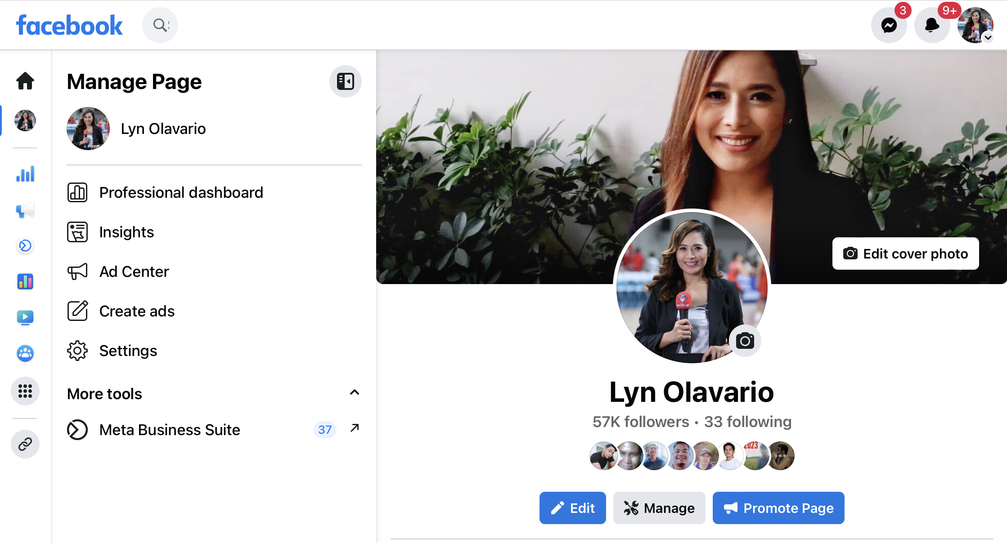
Task: Open the all apps grid icon
Action: (25, 391)
